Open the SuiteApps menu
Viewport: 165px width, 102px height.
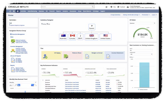[x=96, y=11]
